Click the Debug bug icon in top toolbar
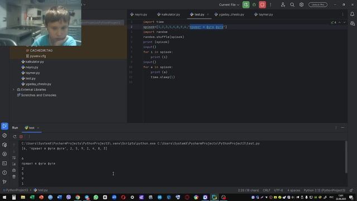The image size is (357, 201). [x=254, y=4]
